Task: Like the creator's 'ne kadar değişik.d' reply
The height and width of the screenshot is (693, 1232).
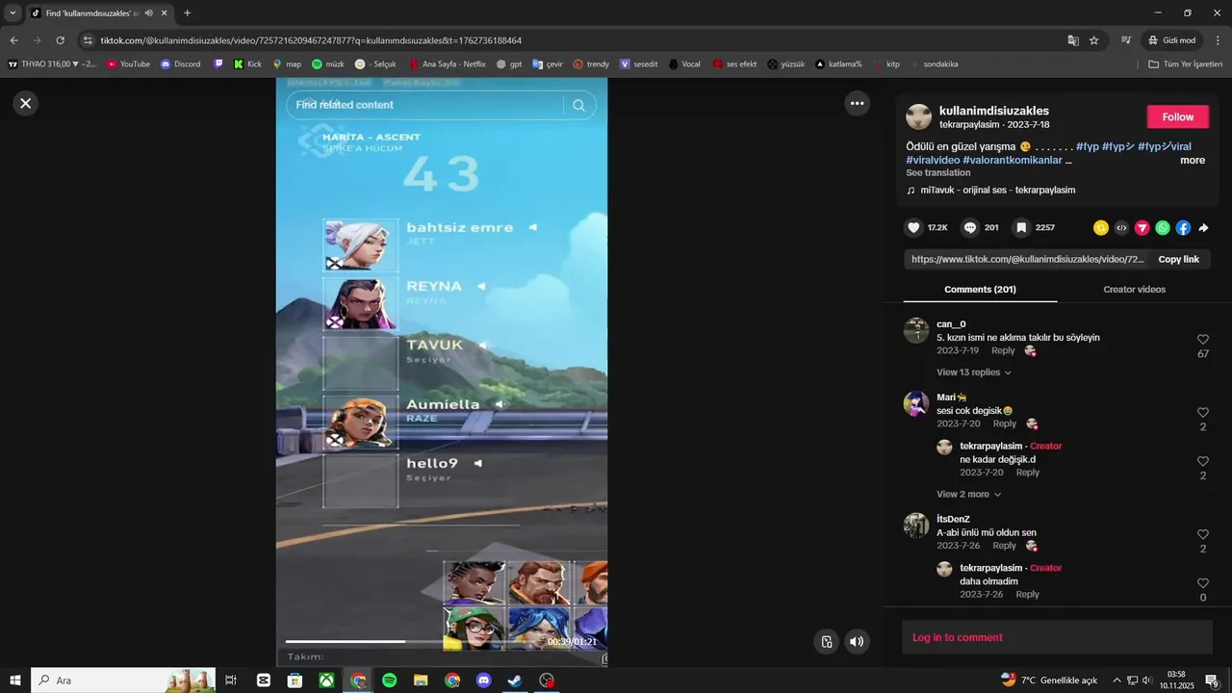Action: pos(1203,462)
